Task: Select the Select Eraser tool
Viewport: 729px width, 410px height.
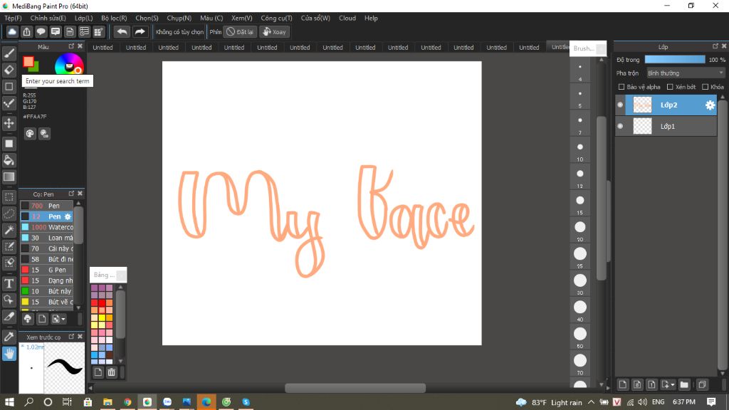Action: click(9, 263)
